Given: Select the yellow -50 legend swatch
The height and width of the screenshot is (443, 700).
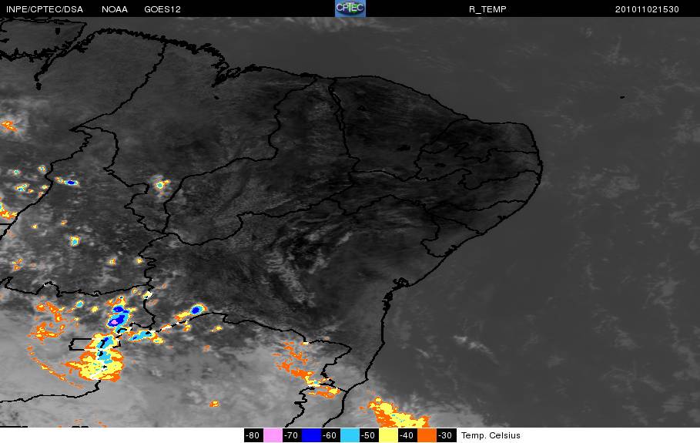Looking at the screenshot, I should pos(388,435).
